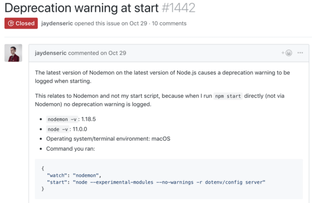
Task: Open jaydenseric profile link in issue header
Action: click(x=58, y=23)
